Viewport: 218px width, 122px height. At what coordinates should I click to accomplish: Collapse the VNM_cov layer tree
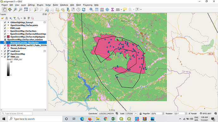coord(2,57)
